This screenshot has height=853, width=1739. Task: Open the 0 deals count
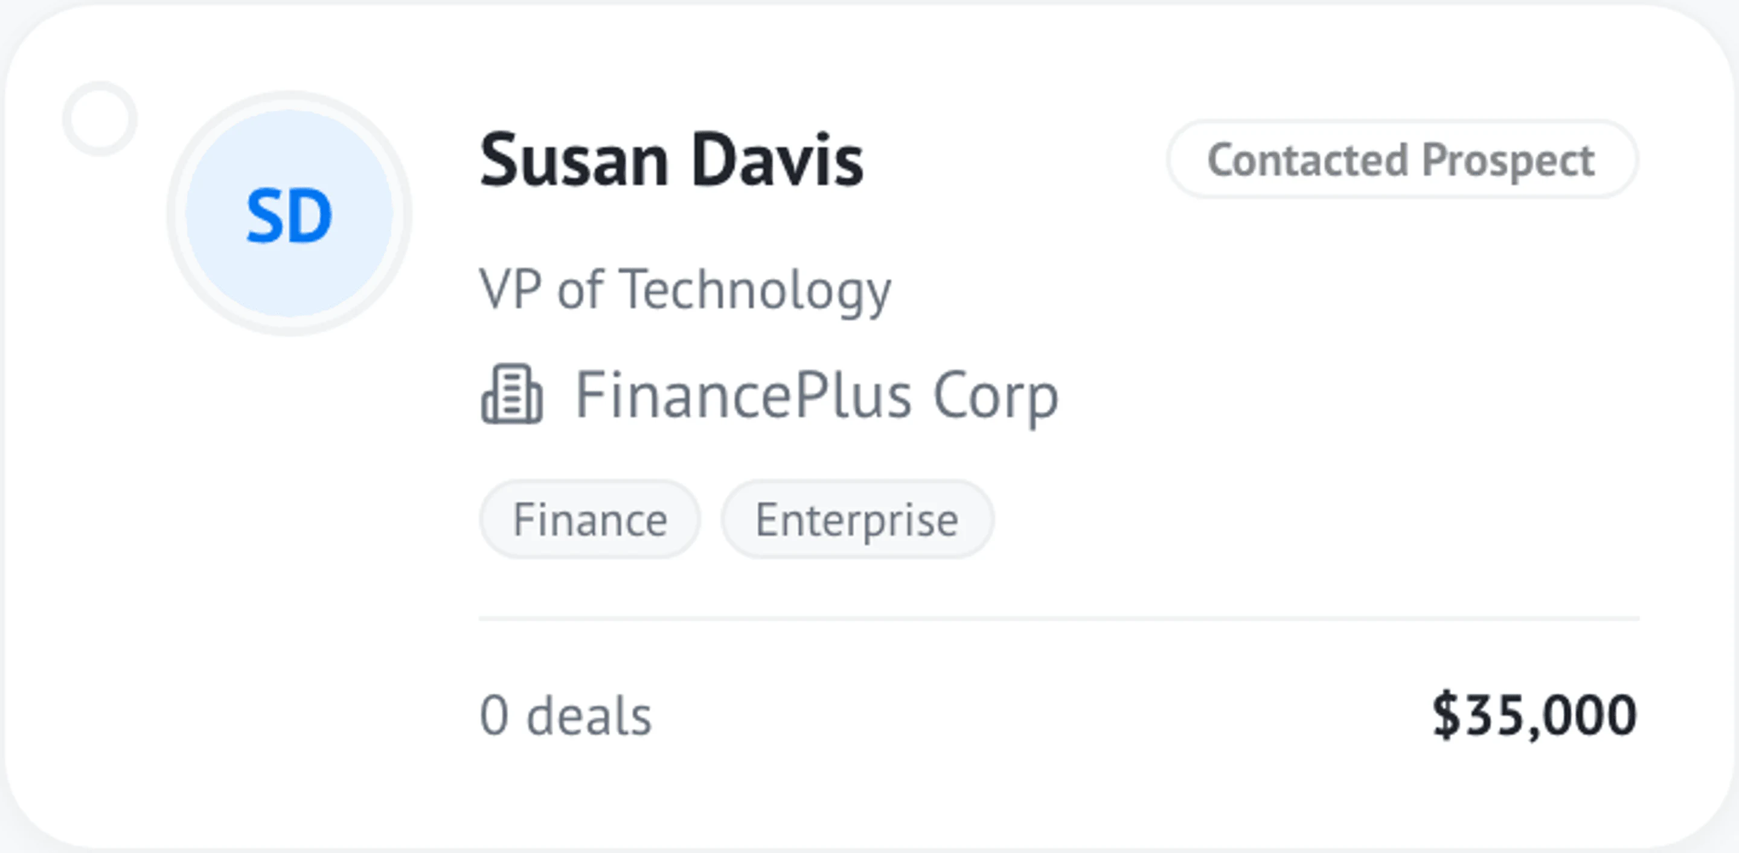coord(566,715)
